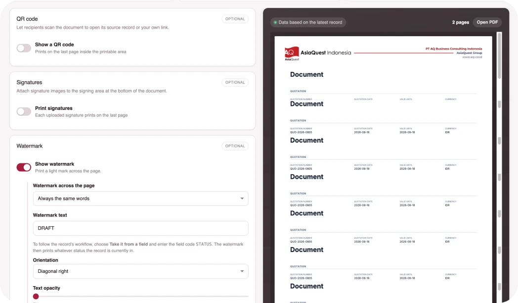This screenshot has height=303, width=518.
Task: Enable the Show a QR code toggle
Action: pyautogui.click(x=24, y=48)
